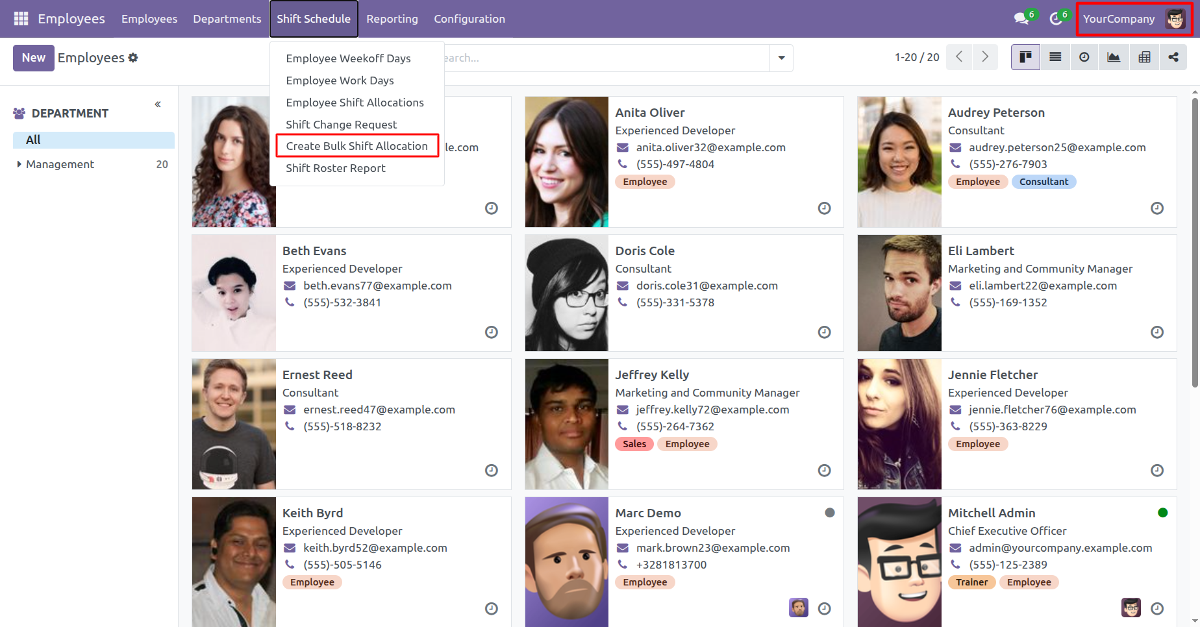Go to next page of employees
1200x627 pixels.
click(985, 57)
